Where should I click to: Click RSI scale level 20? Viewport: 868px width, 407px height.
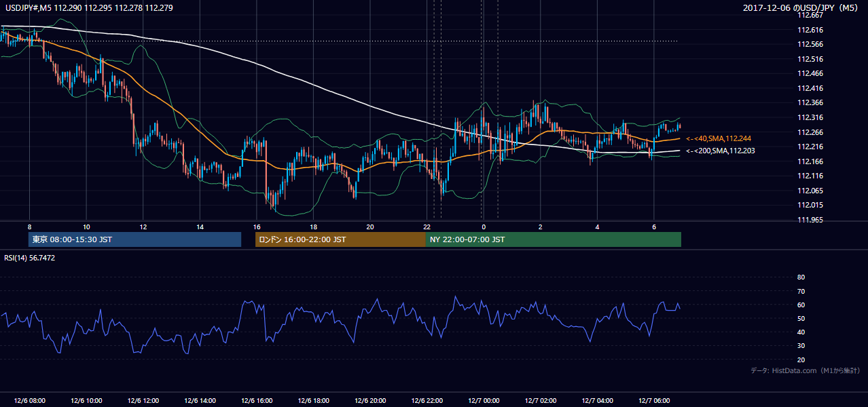[801, 360]
